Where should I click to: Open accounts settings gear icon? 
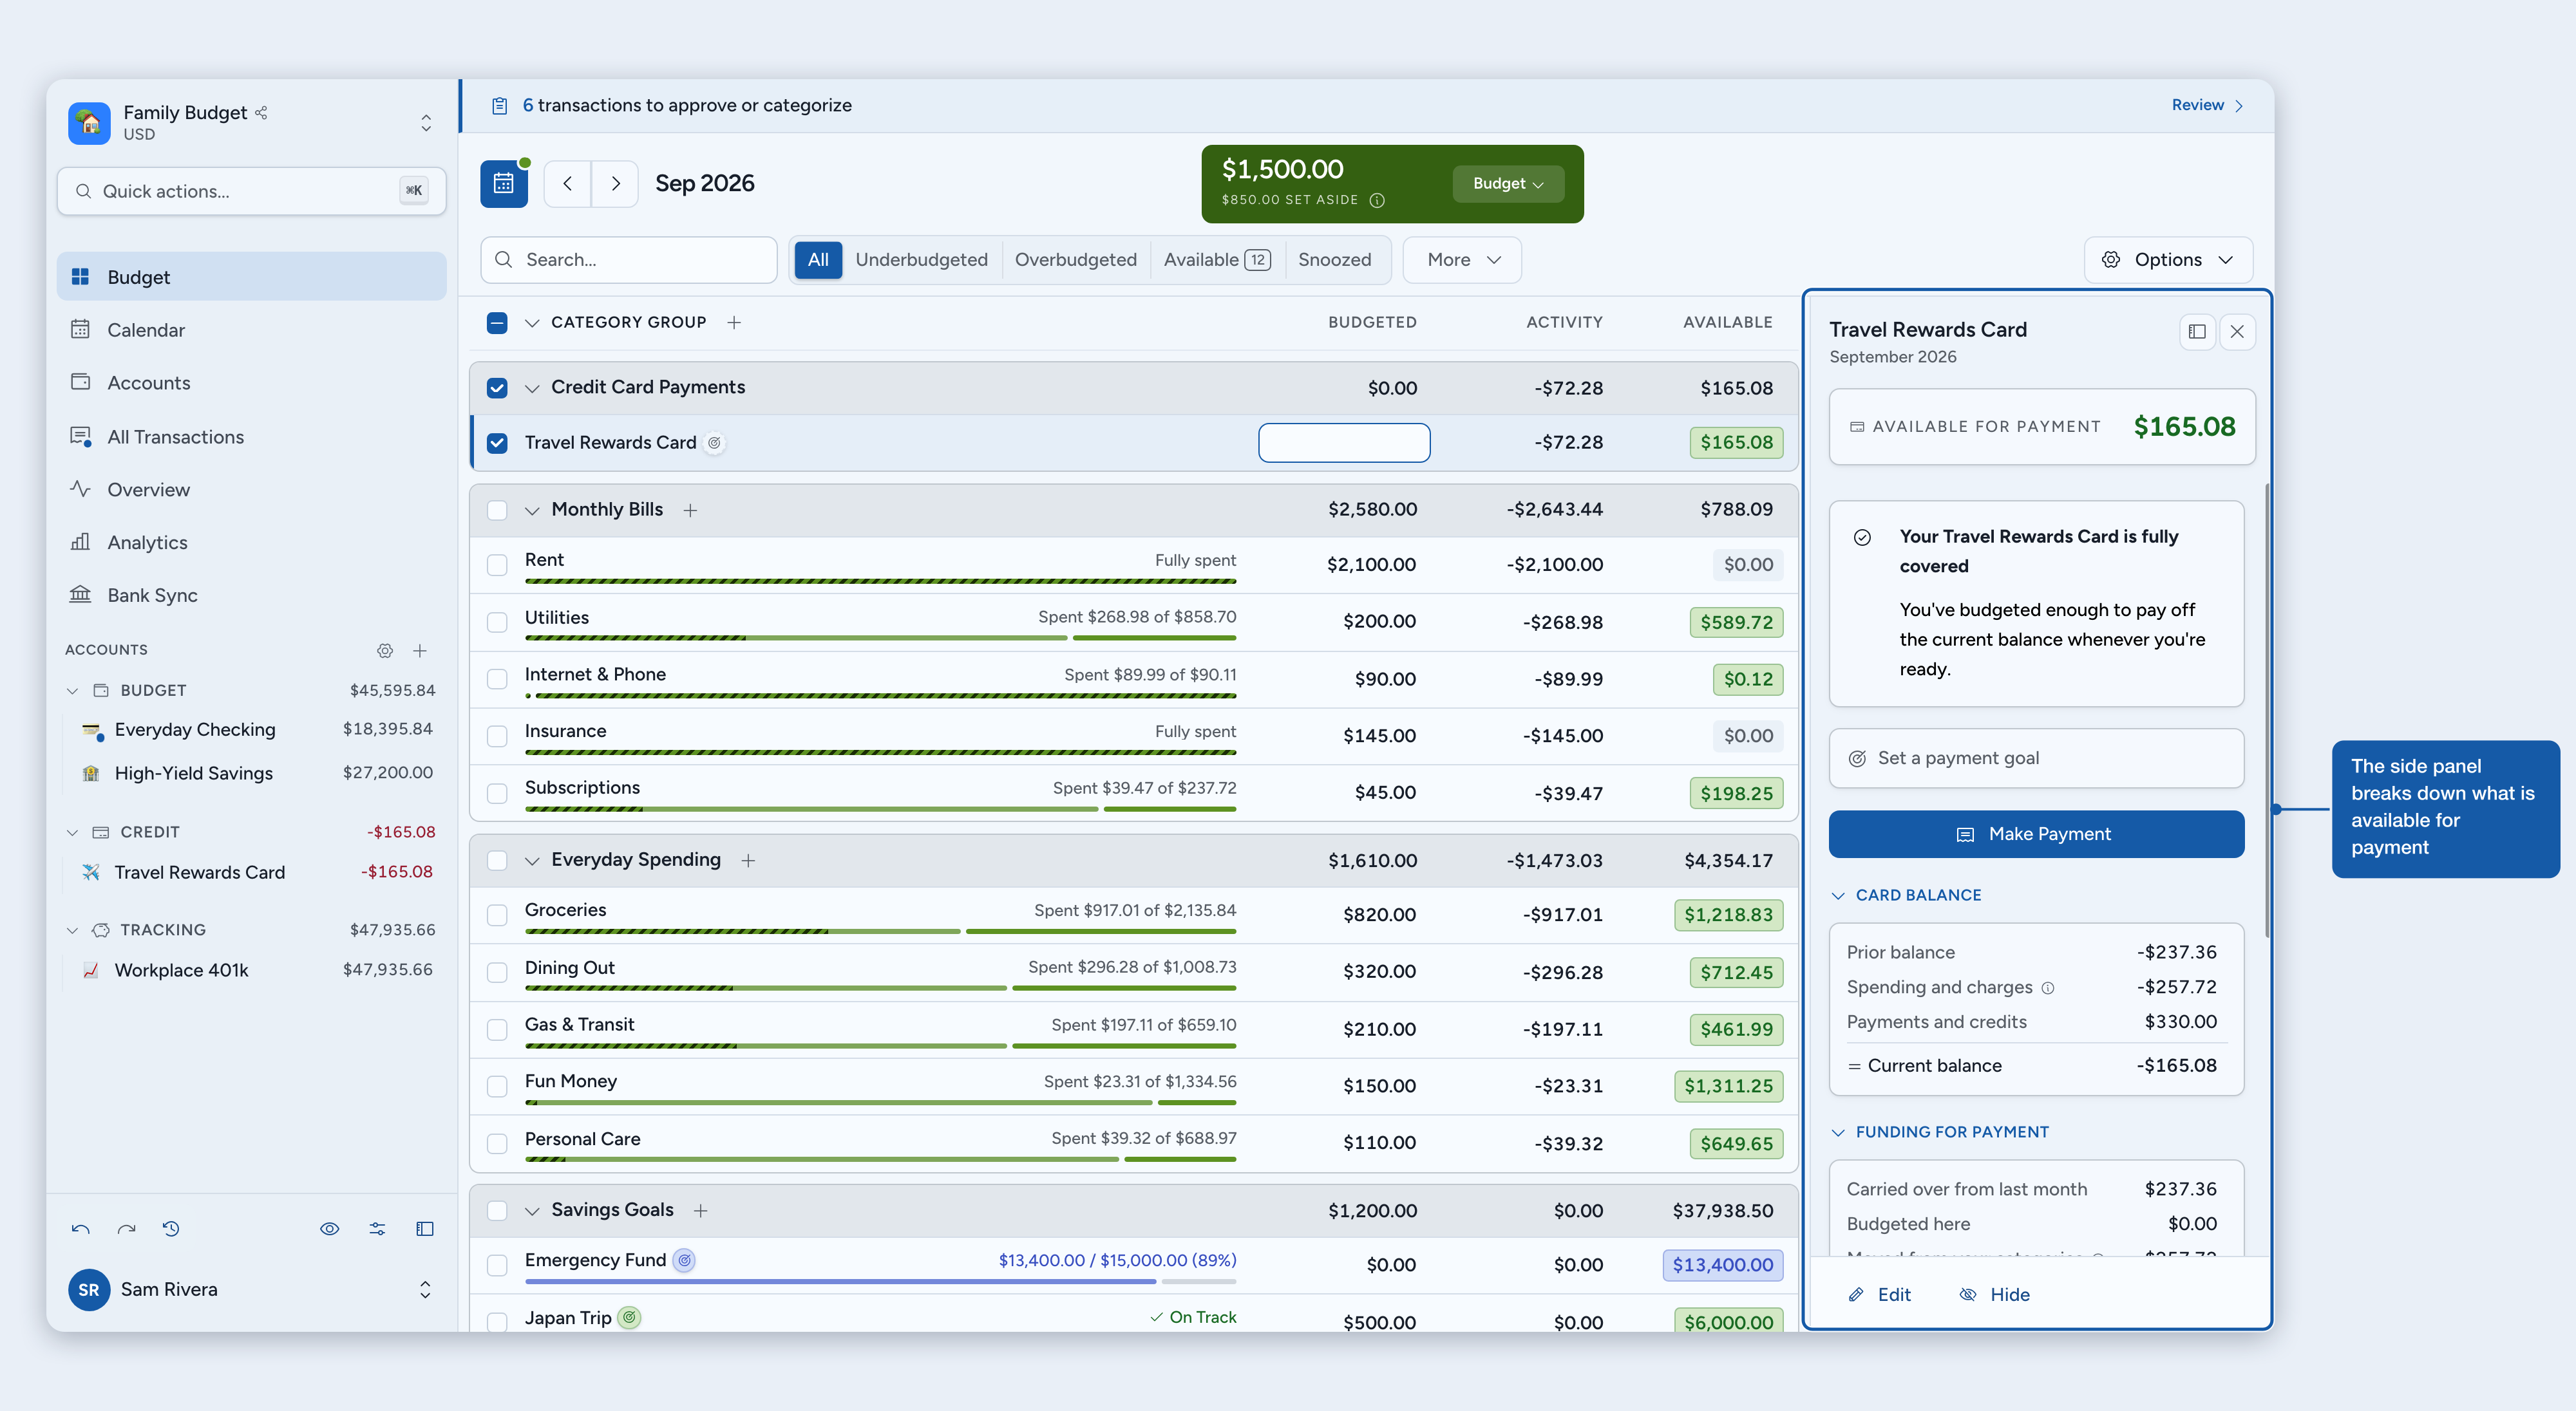tap(385, 651)
